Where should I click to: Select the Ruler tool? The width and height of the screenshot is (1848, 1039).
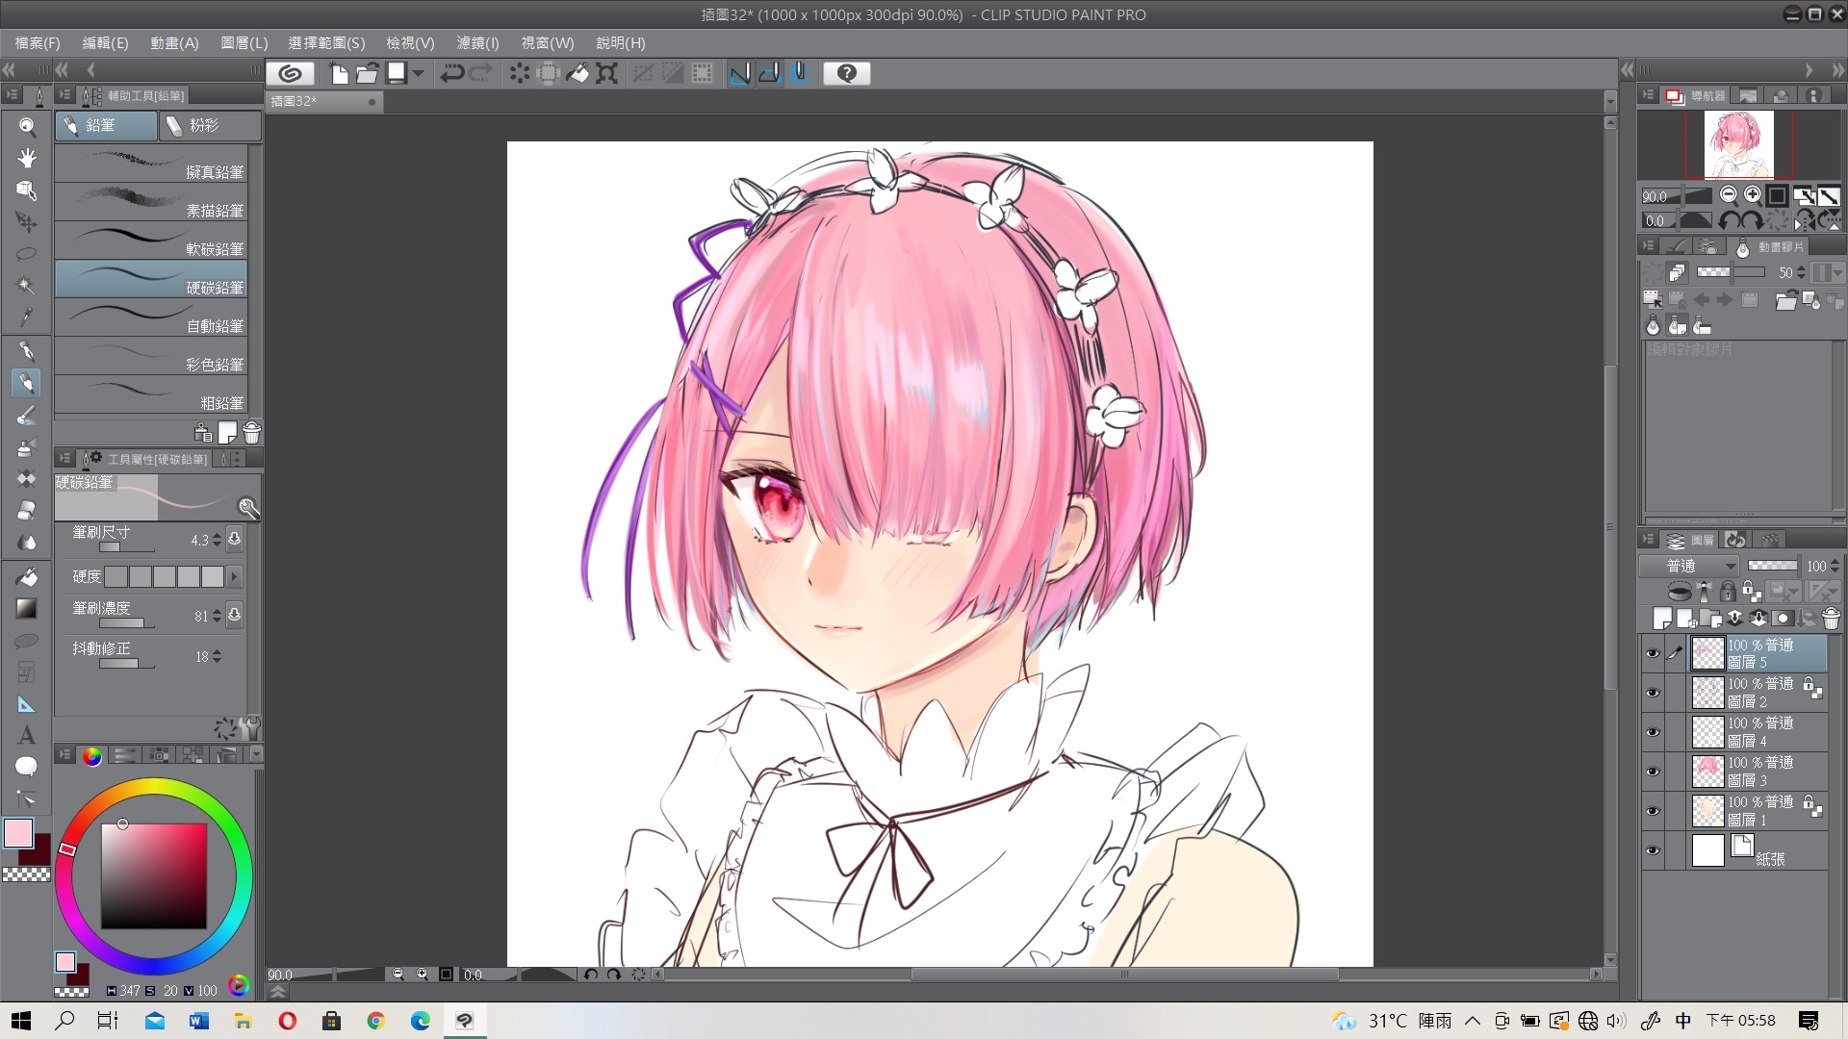coord(27,704)
